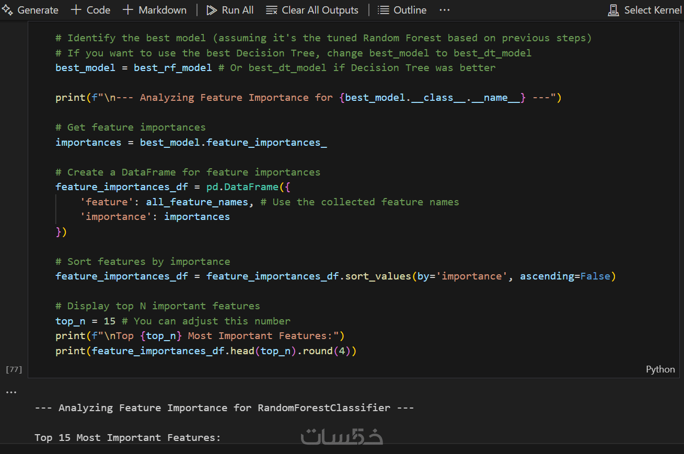Screen dimensions: 684x454
Task: Change the cell language mode from Python
Action: (660, 369)
